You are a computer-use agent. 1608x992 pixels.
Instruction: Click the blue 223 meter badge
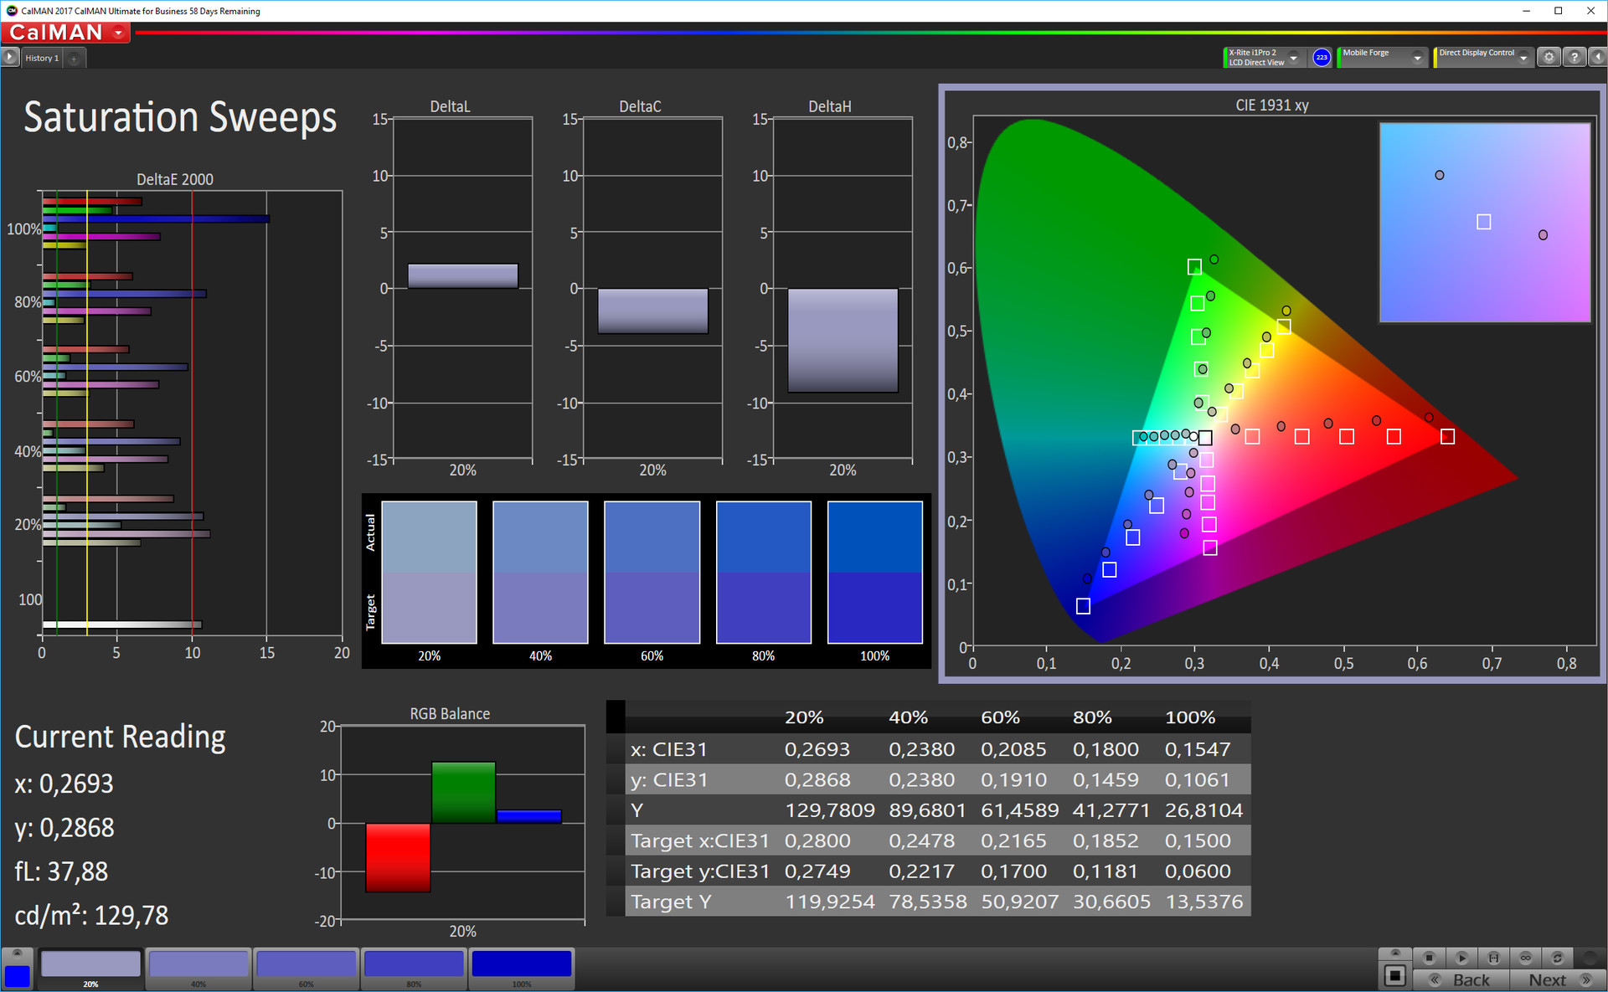click(1322, 57)
